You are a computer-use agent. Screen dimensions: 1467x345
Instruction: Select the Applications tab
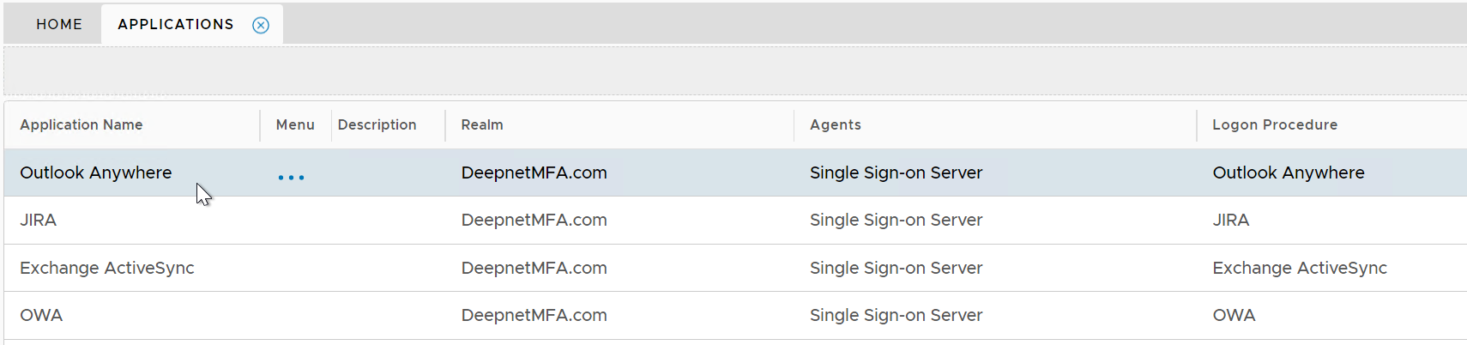[175, 24]
